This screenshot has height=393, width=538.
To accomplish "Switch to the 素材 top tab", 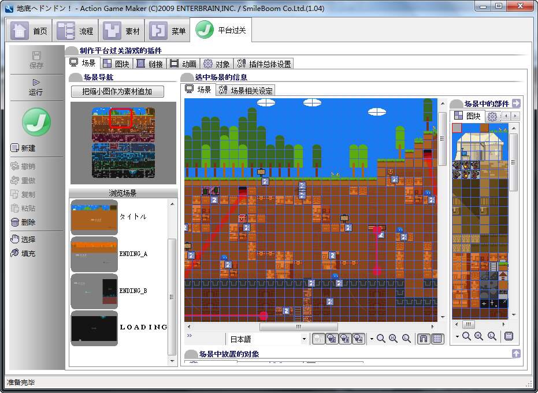I will point(121,31).
